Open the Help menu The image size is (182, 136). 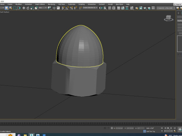pos(128,4)
